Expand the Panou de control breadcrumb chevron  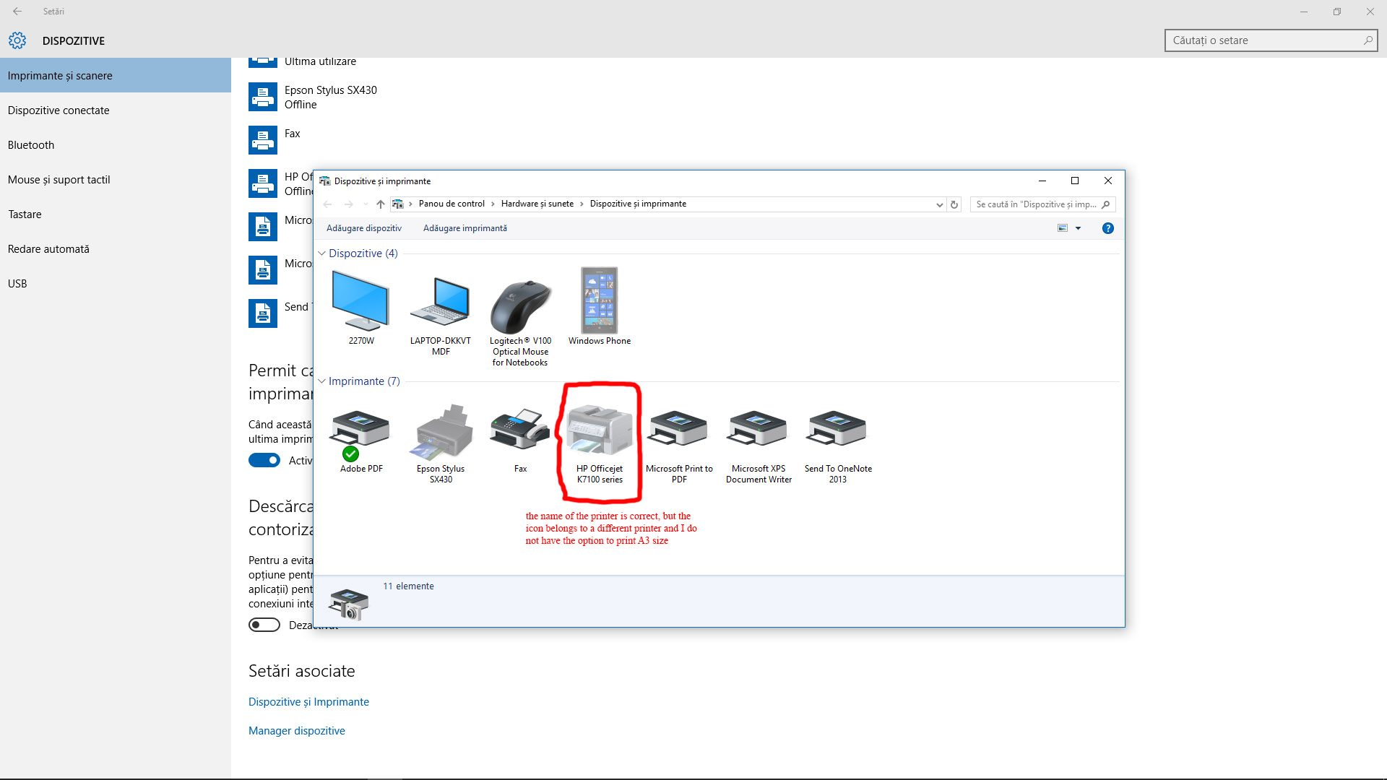point(493,204)
